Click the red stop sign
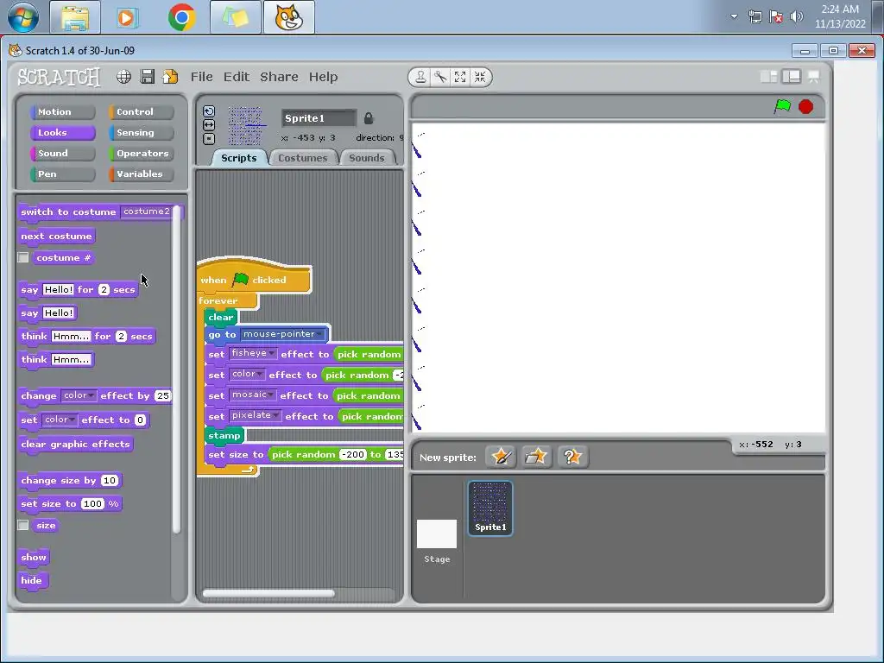This screenshot has width=884, height=663. pos(806,106)
